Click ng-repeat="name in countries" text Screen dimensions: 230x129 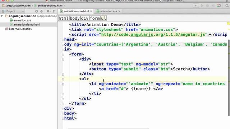[190, 84]
